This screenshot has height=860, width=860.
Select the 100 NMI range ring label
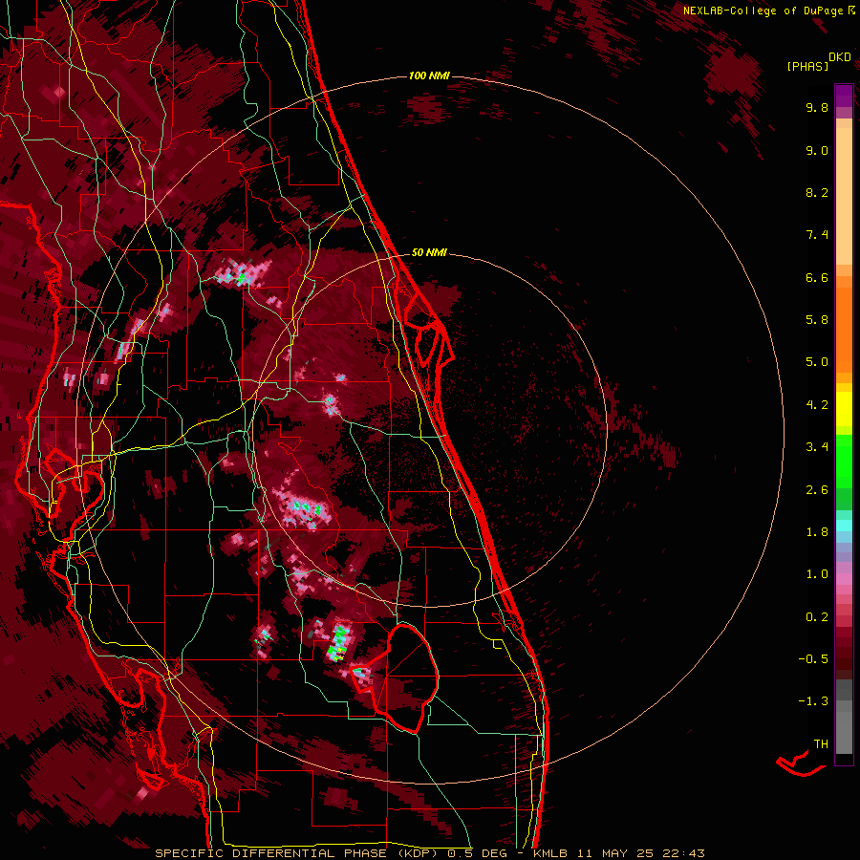click(429, 75)
